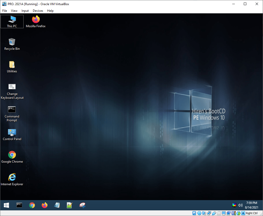Launch the Snipping Tool from taskbar
This screenshot has height=216, width=263.
[x=82, y=205]
